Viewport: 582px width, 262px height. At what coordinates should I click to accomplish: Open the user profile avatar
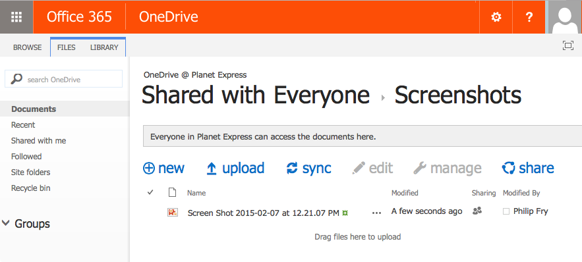[x=565, y=17]
